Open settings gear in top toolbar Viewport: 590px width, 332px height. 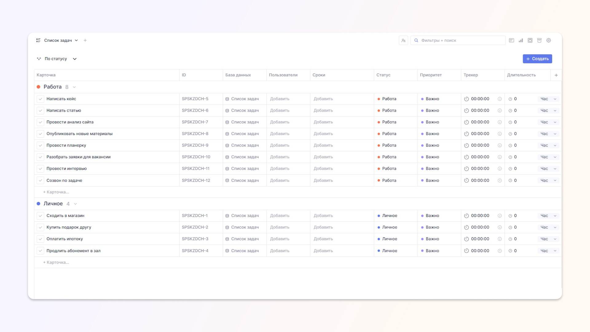(549, 40)
